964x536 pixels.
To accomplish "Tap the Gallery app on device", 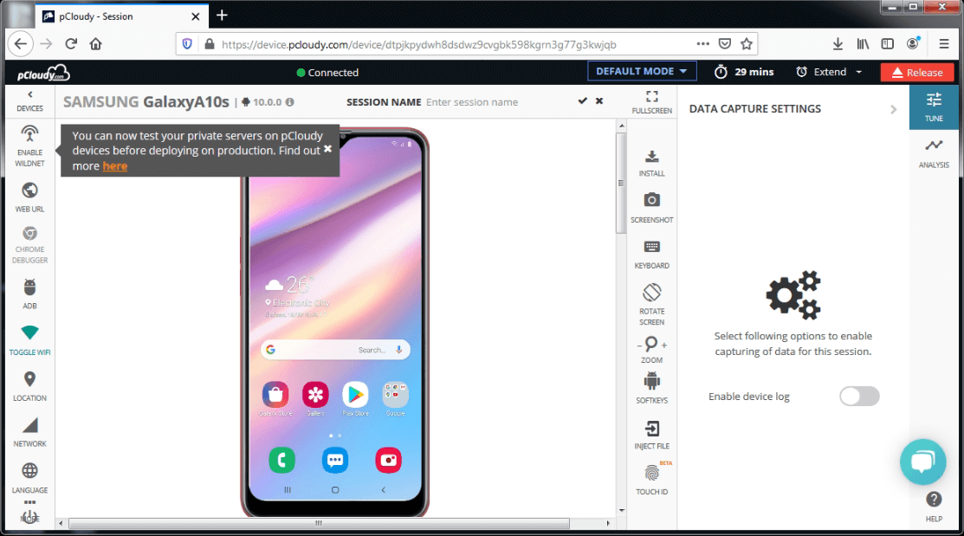I will (x=315, y=395).
